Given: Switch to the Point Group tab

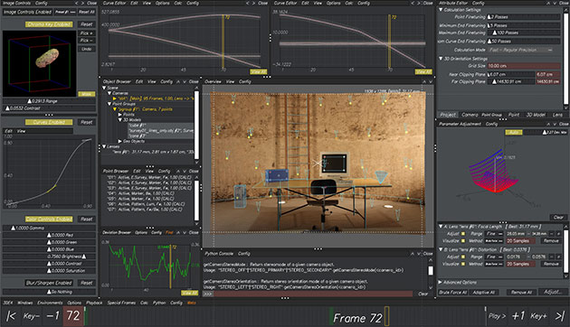Looking at the screenshot, I should [x=491, y=115].
